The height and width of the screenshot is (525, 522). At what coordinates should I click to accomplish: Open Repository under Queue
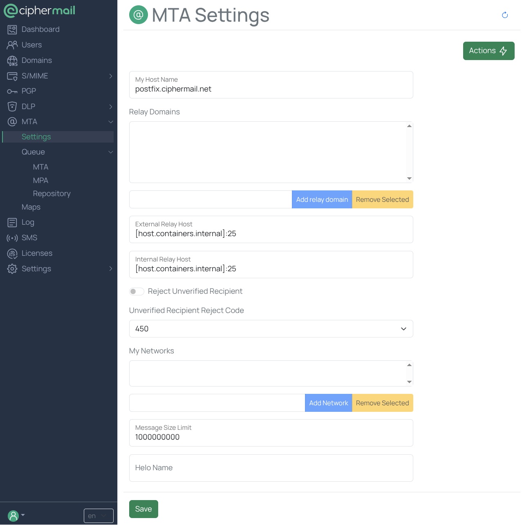tap(52, 194)
